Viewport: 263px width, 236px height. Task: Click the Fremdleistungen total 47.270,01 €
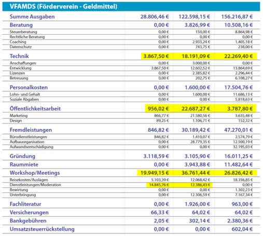[x=239, y=130]
